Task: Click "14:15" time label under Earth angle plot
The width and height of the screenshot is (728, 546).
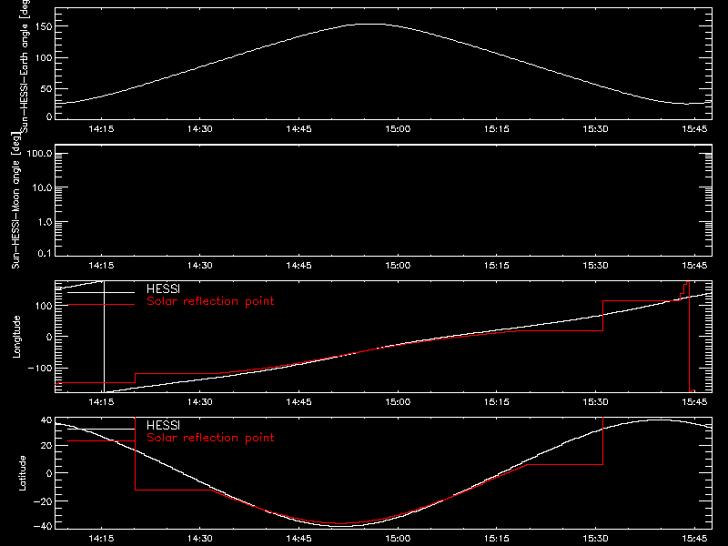Action: pos(101,129)
